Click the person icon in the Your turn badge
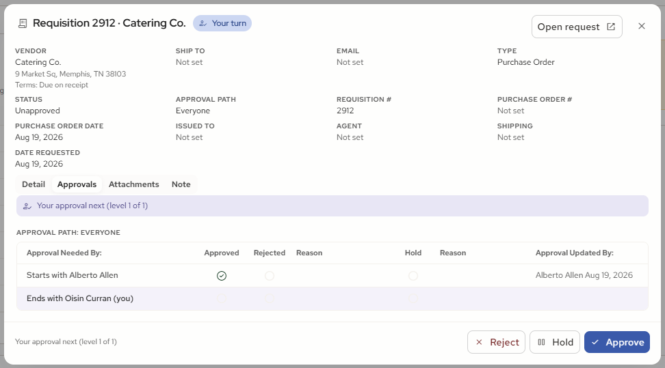This screenshot has width=665, height=368. coord(203,24)
